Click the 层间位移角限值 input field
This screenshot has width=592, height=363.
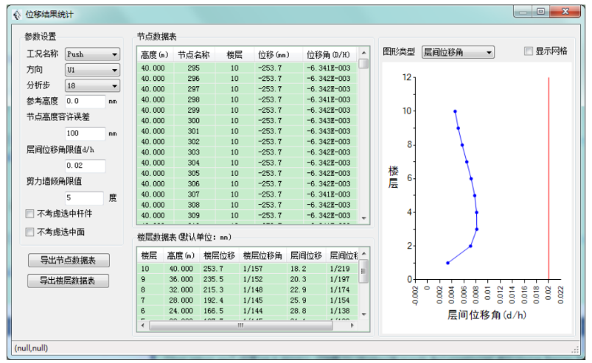coord(85,166)
